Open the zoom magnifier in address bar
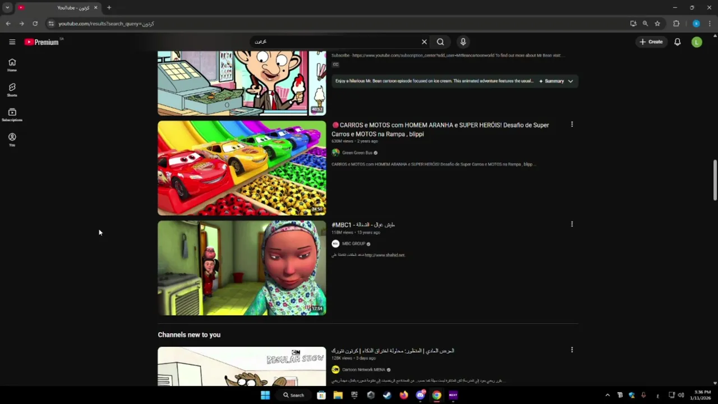The image size is (718, 404). 645,24
